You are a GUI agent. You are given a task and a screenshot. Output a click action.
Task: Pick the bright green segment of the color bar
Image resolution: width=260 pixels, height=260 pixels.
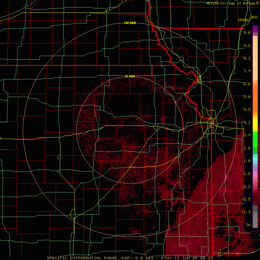point(255,140)
